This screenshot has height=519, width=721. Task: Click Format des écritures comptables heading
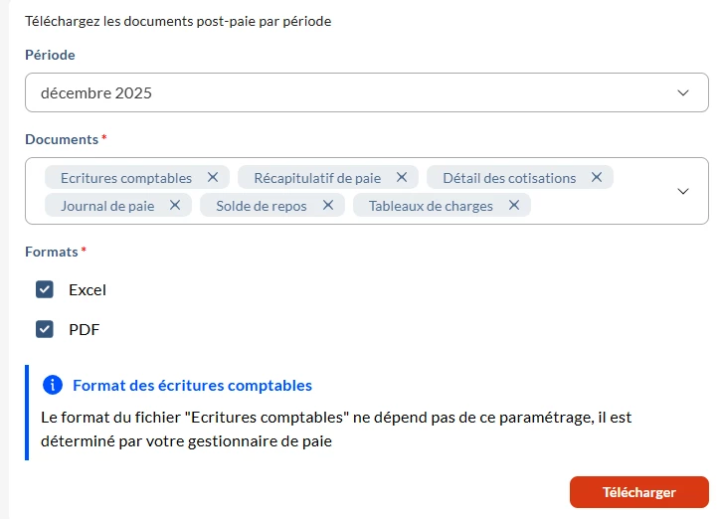point(192,385)
